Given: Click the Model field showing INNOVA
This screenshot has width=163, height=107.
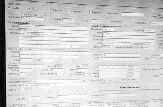Looking at the screenshot, I should [x=128, y=33].
